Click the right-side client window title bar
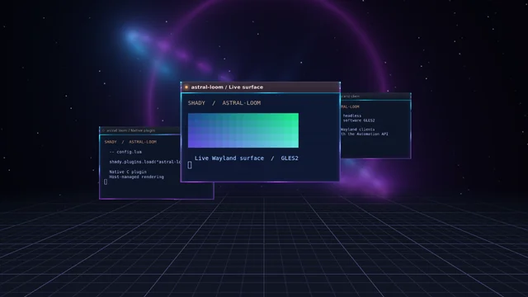528x297 pixels. (376, 97)
